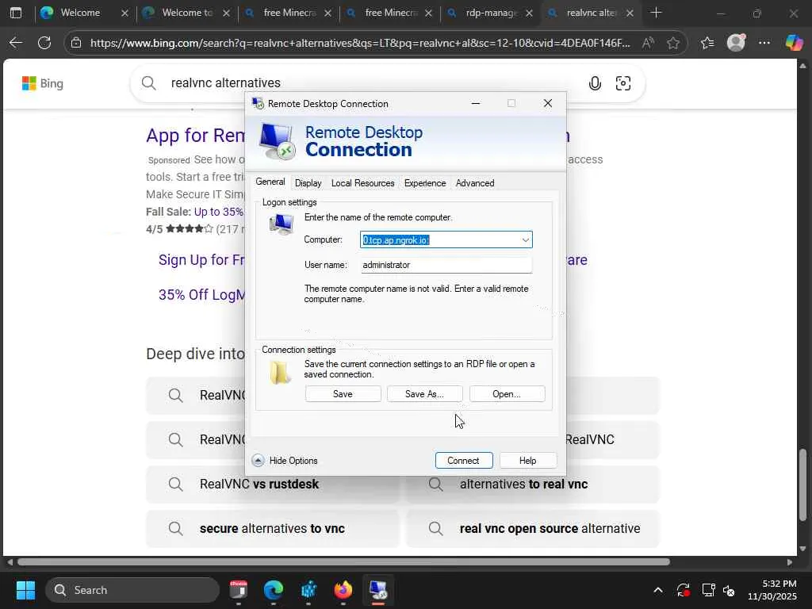Viewport: 812px width, 609px height.
Task: Open Read Aloud icon in address bar
Action: pos(648,43)
